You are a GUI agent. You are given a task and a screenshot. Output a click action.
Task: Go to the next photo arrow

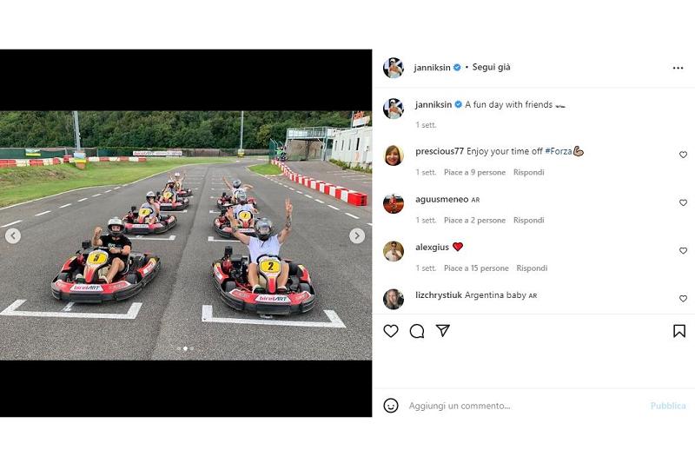point(357,235)
